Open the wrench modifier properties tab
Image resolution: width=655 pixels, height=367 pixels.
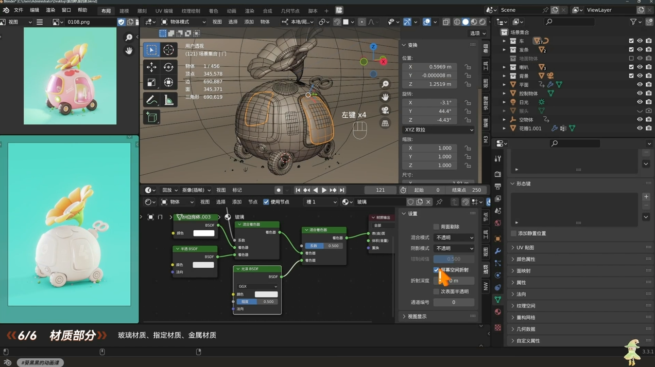click(x=497, y=251)
